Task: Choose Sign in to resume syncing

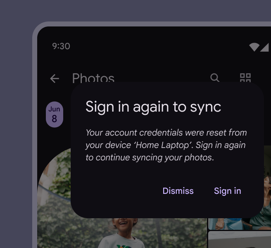Action: 227,191
